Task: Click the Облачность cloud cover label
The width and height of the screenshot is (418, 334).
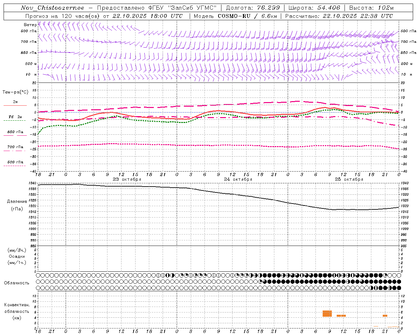Action: [17, 283]
